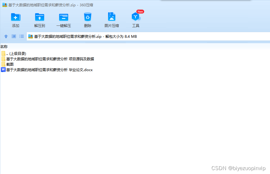The width and height of the screenshot is (270, 174).
Task: Open the 项目源码及数据 folder
Action: (50, 59)
